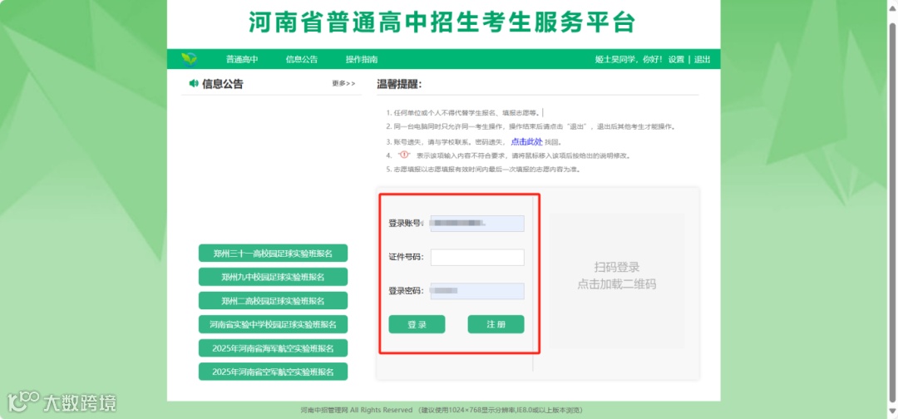898x419 pixels.
Task: Open 郑州三十一高校园足球实验班报名
Action: point(274,253)
